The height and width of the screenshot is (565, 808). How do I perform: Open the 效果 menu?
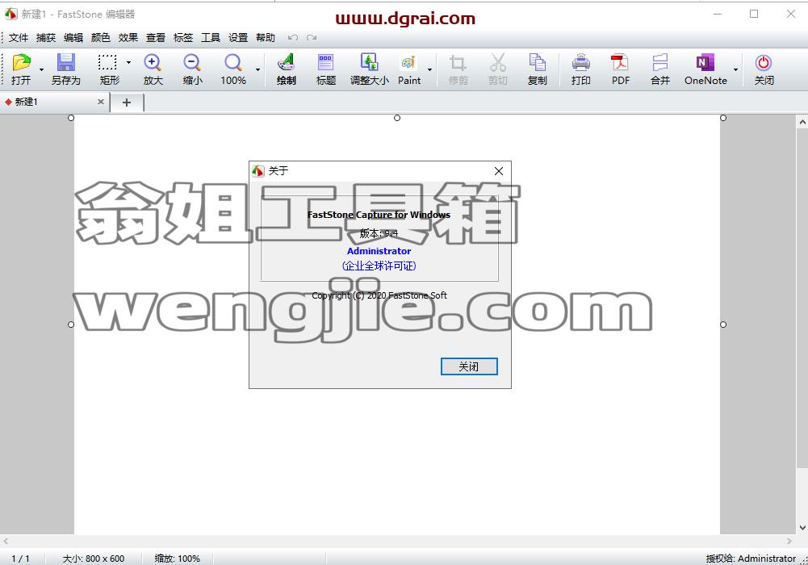pos(128,38)
